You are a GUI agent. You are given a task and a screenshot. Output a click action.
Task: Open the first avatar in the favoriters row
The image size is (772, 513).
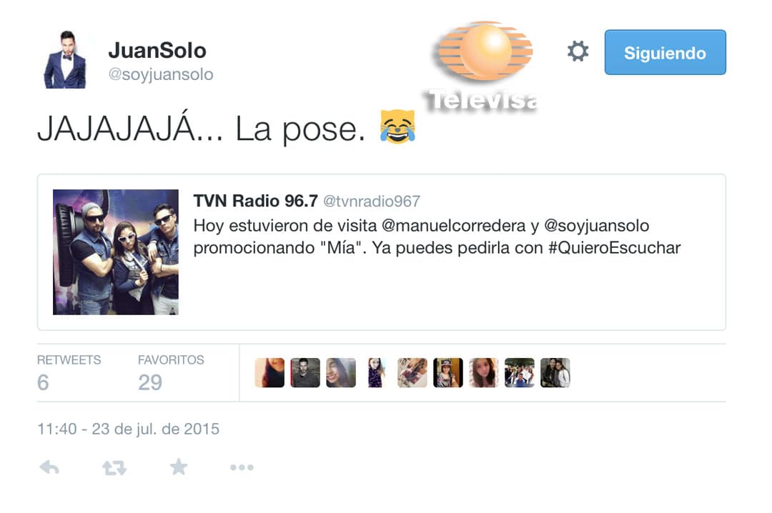tap(269, 373)
